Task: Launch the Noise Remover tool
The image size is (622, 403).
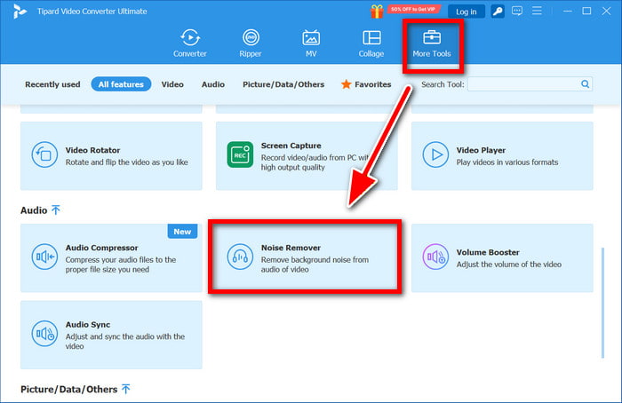Action: point(302,257)
